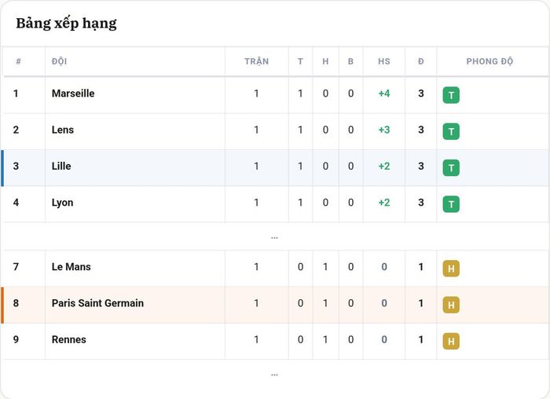This screenshot has width=550, height=399.
Task: Click Lille's green T form badge
Action: click(x=451, y=167)
